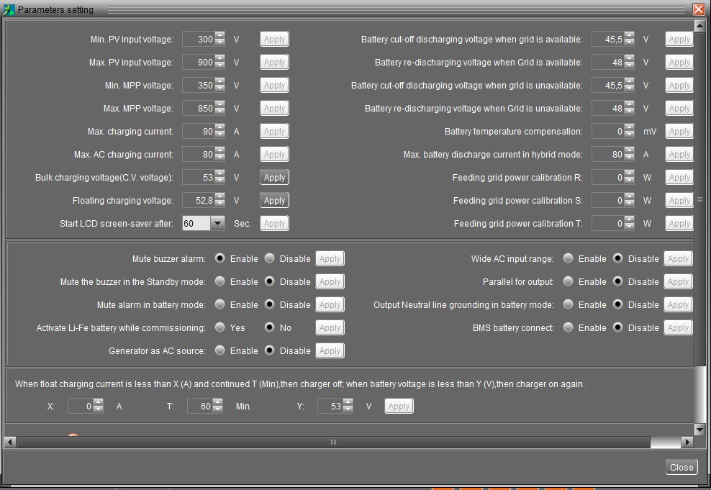Click the Min. PV input voltage field
The height and width of the screenshot is (490, 711).
[199, 39]
